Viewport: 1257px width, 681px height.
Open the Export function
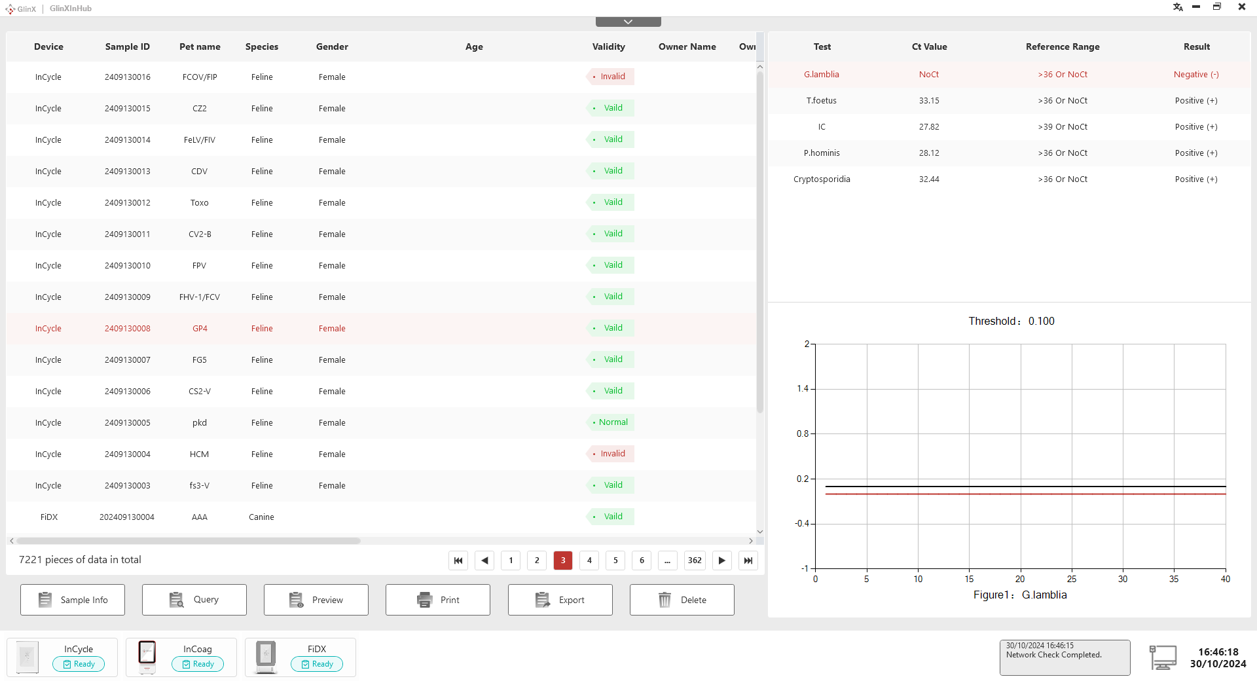point(542,599)
